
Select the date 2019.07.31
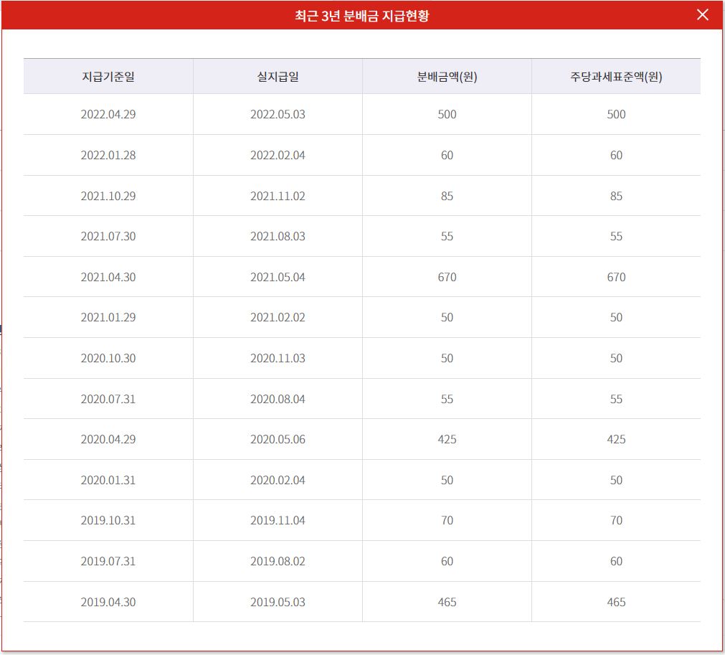coord(108,561)
